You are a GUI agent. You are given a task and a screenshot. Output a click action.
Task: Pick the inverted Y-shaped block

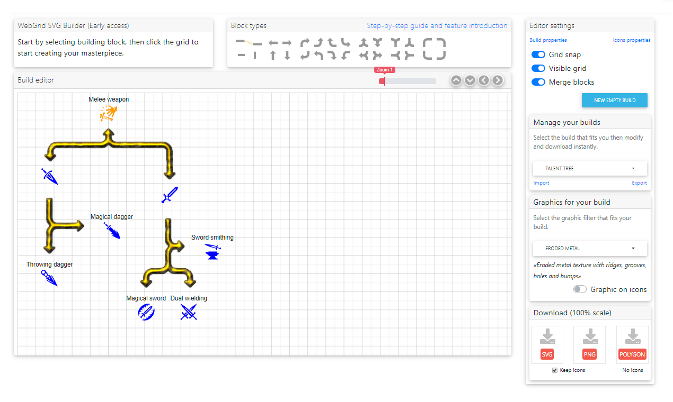click(409, 42)
